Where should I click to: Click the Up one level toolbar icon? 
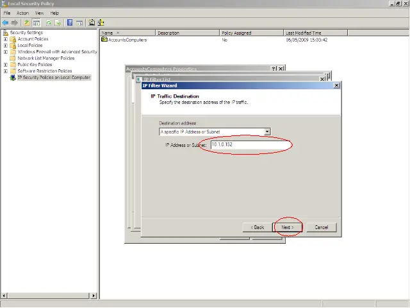pos(27,22)
